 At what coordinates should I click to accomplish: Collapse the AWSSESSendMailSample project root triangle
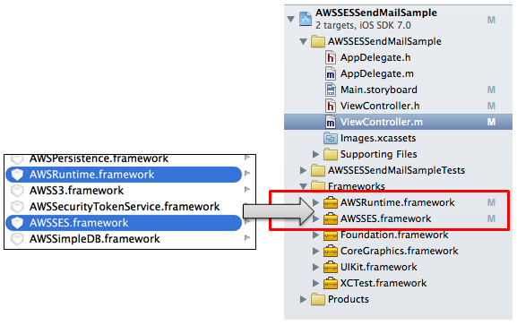point(291,19)
